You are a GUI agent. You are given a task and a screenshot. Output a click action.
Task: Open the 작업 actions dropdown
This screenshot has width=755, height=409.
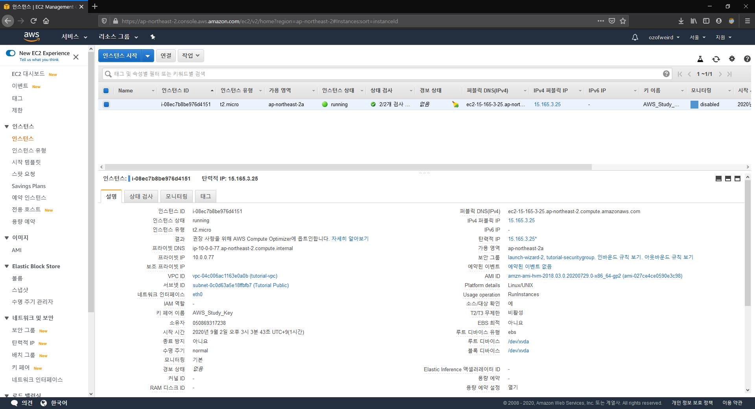point(191,56)
